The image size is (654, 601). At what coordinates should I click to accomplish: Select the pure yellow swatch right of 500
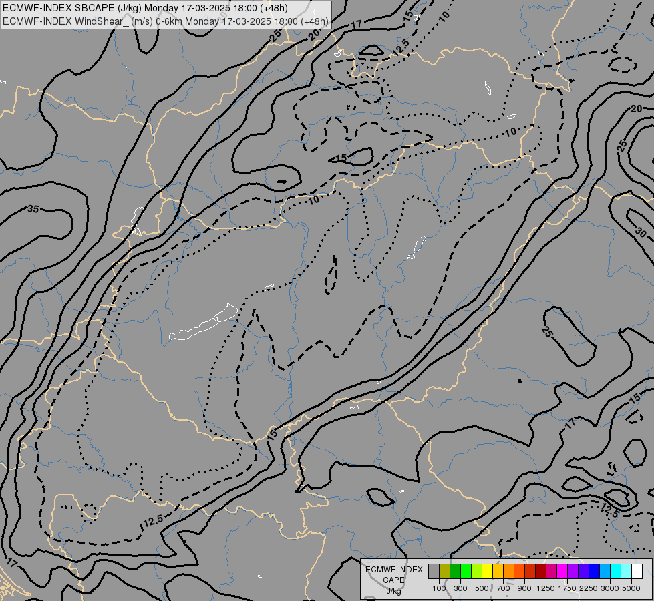click(x=487, y=572)
